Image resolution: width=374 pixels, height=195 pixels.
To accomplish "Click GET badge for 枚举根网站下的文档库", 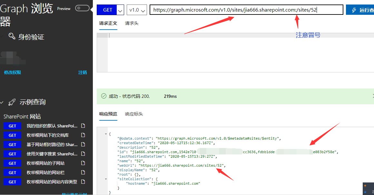I will [12, 135].
